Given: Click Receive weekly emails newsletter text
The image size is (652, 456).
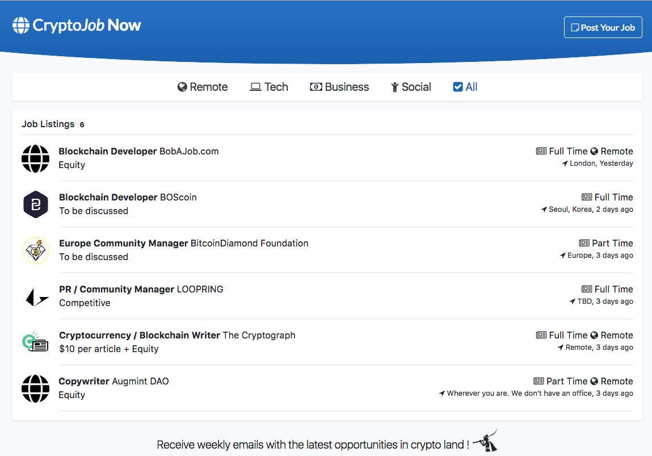Looking at the screenshot, I should [x=313, y=445].
